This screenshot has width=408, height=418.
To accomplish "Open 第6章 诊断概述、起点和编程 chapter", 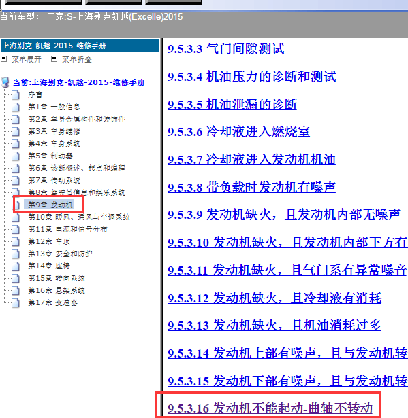I will coord(76,168).
